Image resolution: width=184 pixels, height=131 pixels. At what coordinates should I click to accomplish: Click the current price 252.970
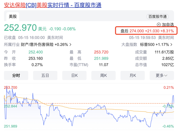tap(20, 28)
